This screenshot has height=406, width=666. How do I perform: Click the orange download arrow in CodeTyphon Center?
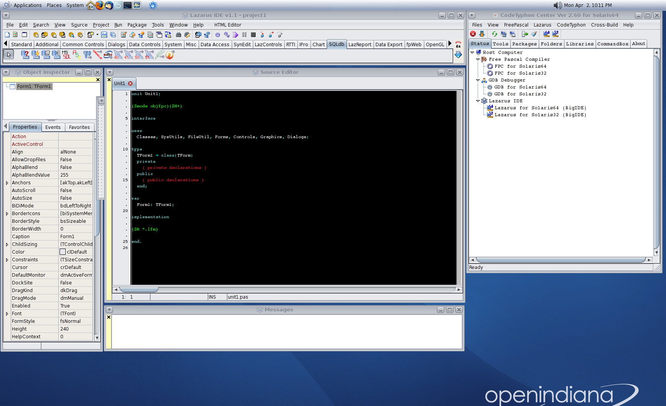[x=482, y=34]
